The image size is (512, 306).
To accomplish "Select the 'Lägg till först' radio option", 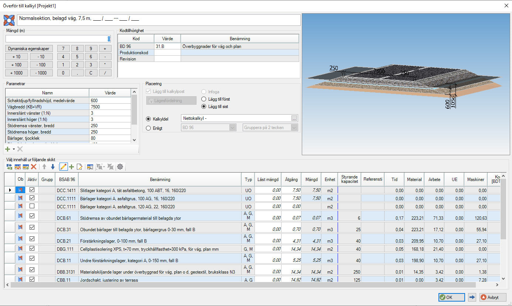I will 204,99.
